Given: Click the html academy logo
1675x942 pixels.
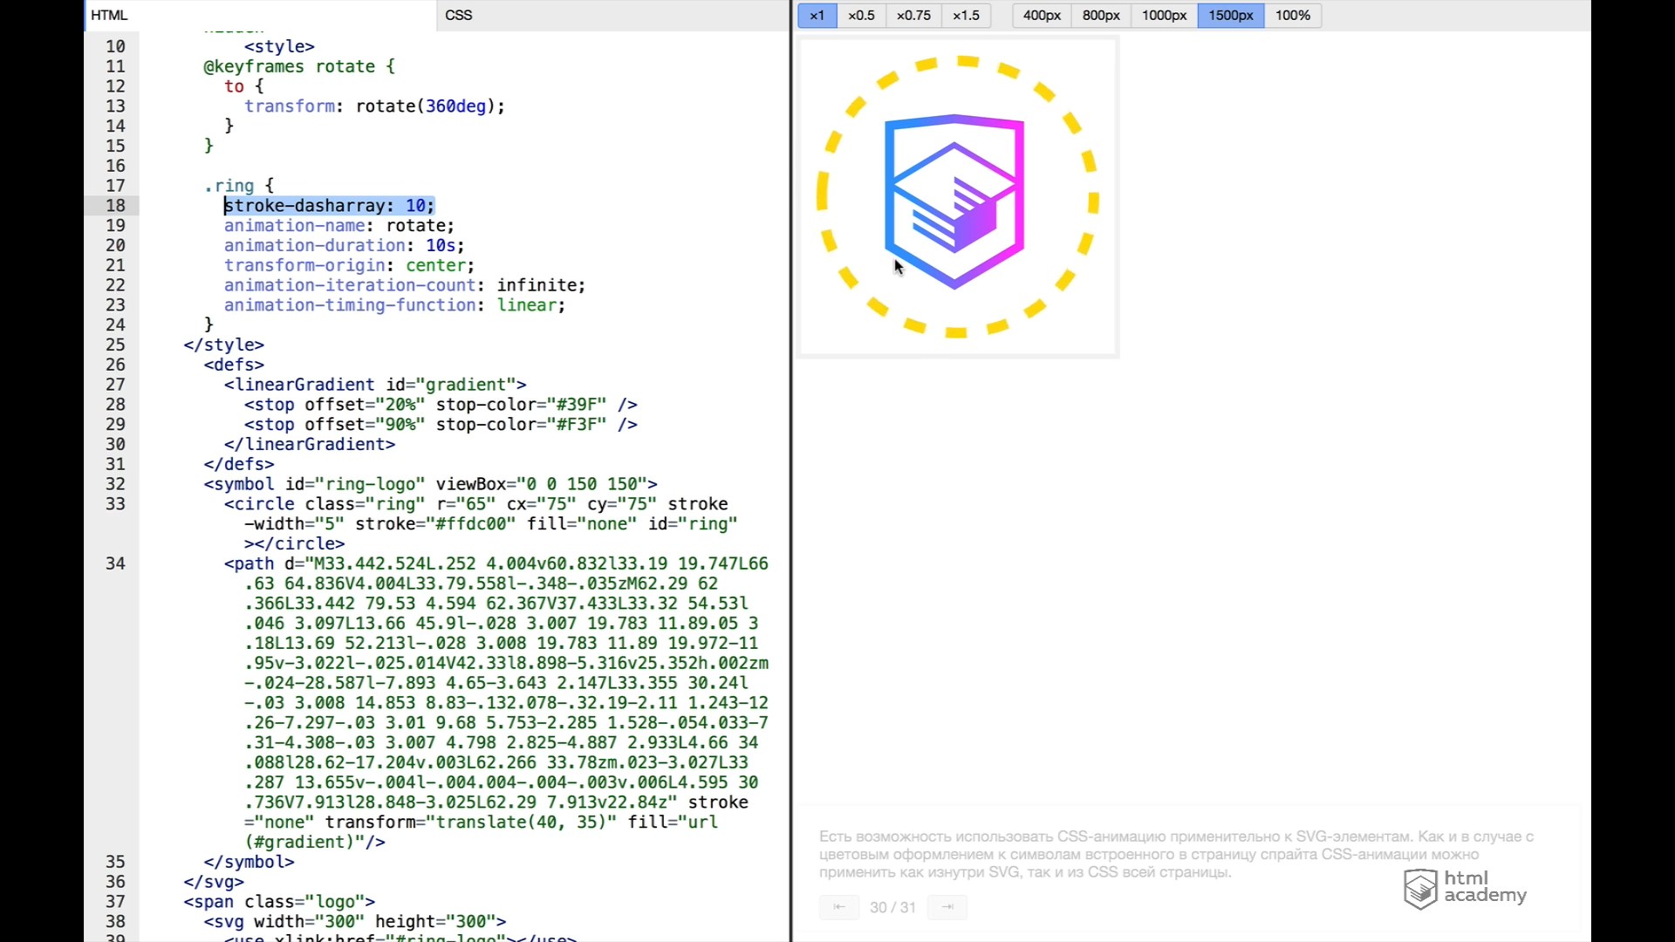Looking at the screenshot, I should [1465, 888].
